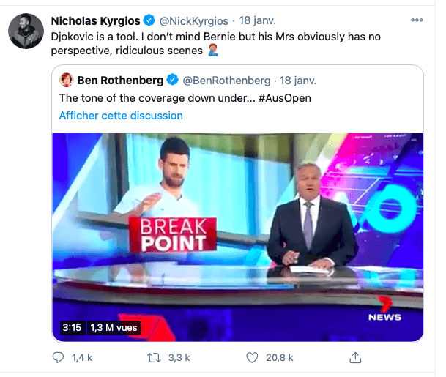
Task: Like the tweet with heart icon
Action: pos(253,357)
